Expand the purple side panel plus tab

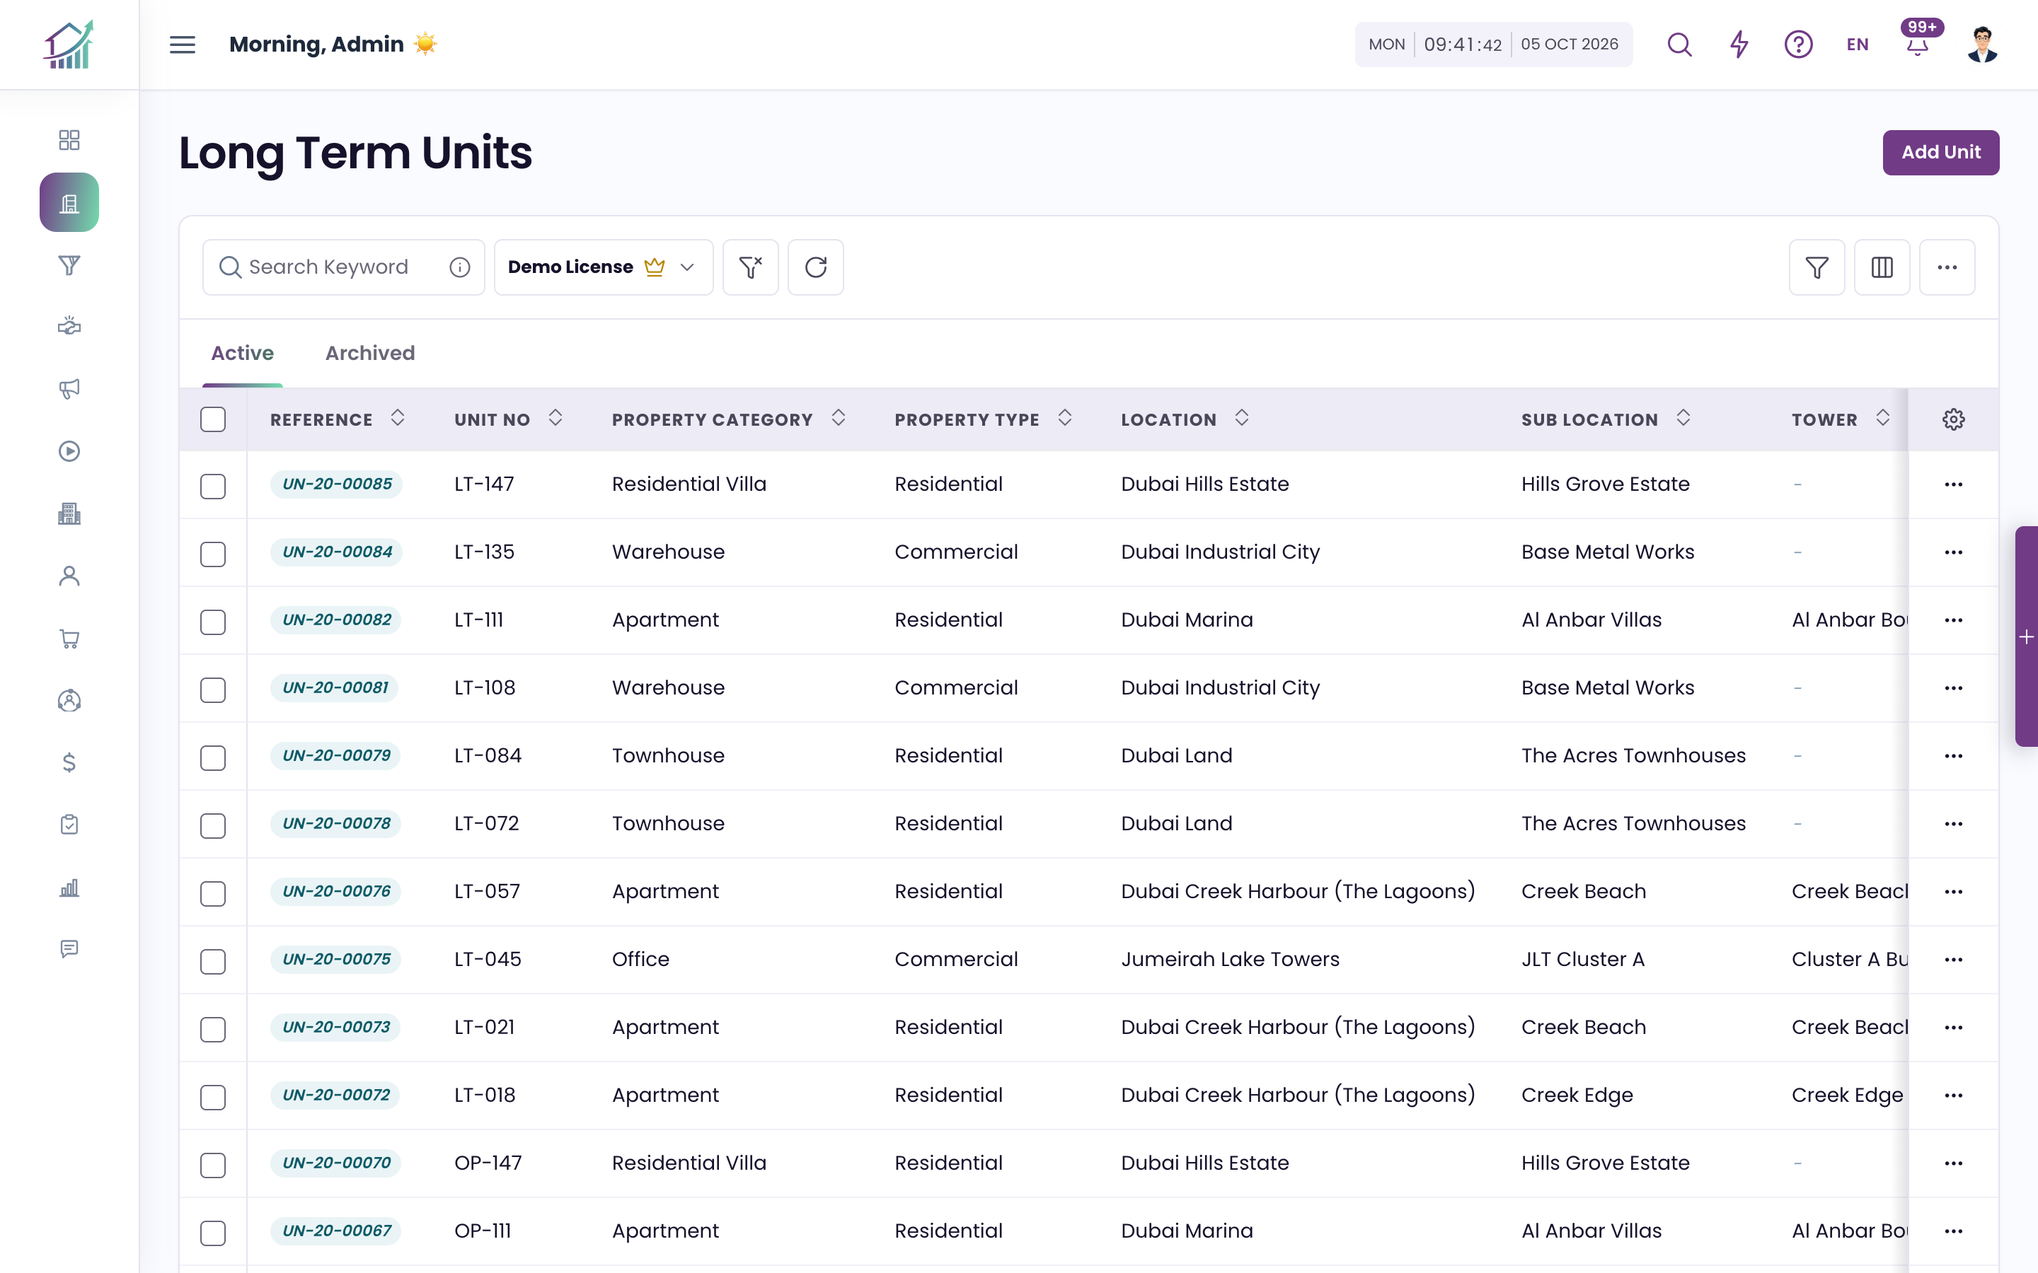pyautogui.click(x=2026, y=636)
